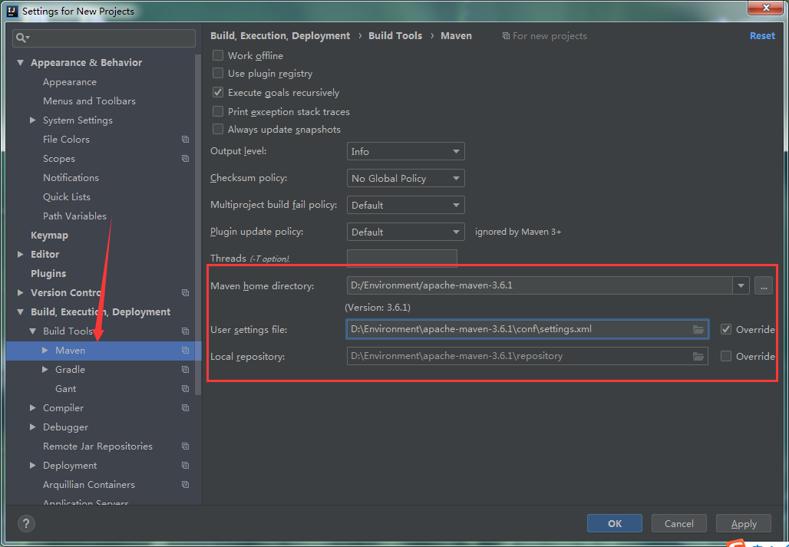Viewport: 789px width, 547px height.
Task: Click the project-level icon beside Scopes
Action: (x=185, y=158)
